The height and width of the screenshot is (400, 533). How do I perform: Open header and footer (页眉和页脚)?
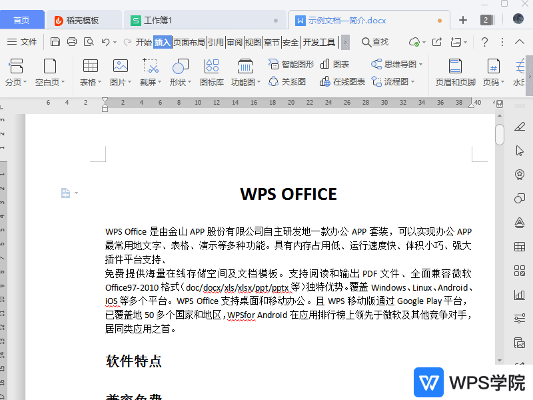[455, 72]
